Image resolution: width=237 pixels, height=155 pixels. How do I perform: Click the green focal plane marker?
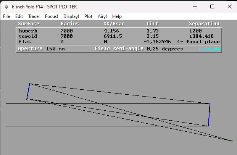[x=232, y=141]
